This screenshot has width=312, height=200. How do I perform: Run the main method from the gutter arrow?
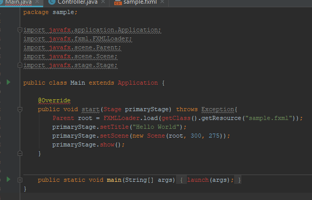(8, 179)
